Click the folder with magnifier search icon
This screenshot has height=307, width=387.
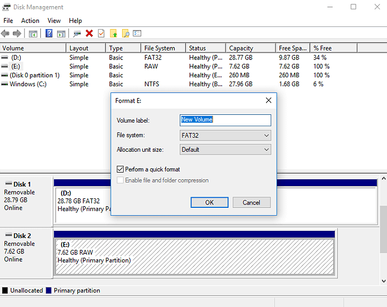click(125, 34)
